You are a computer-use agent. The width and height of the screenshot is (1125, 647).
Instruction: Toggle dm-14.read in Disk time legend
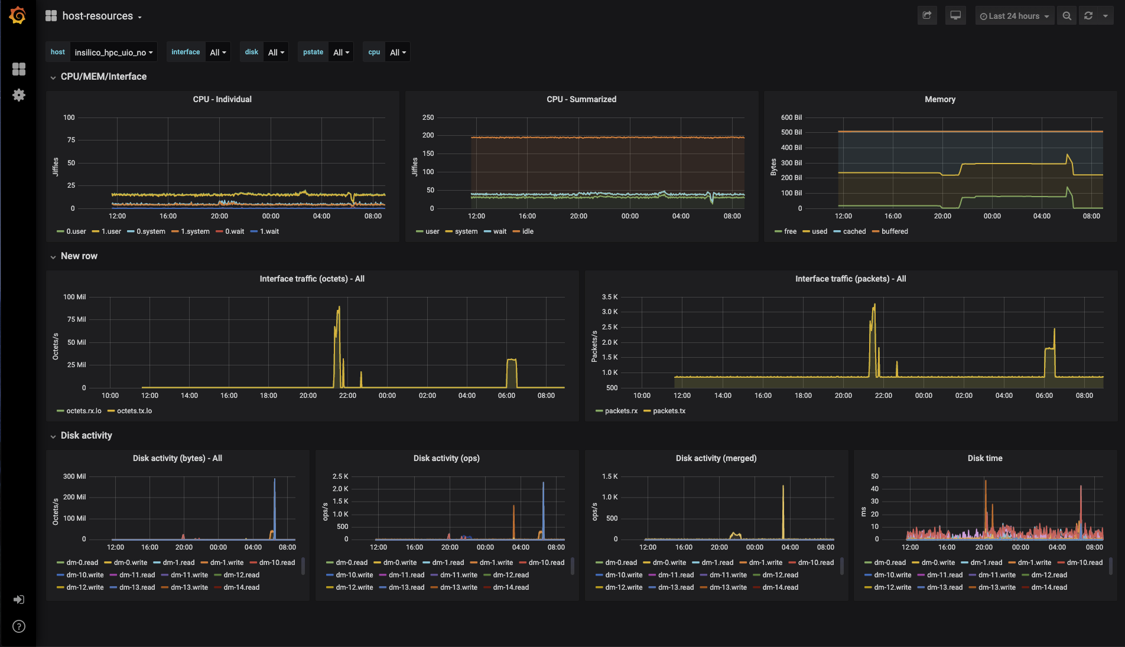click(1049, 587)
